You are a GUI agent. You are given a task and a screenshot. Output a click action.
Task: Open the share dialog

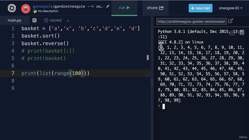pyautogui.click(x=155, y=8)
